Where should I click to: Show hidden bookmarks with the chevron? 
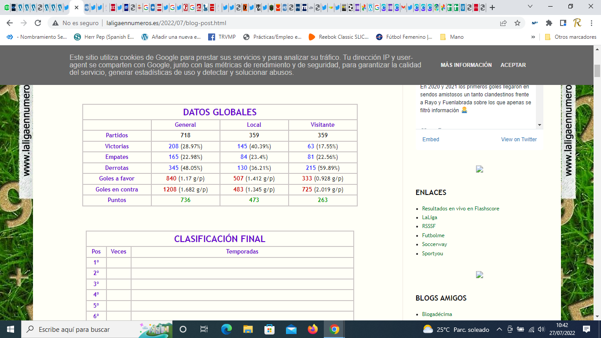[x=533, y=37]
